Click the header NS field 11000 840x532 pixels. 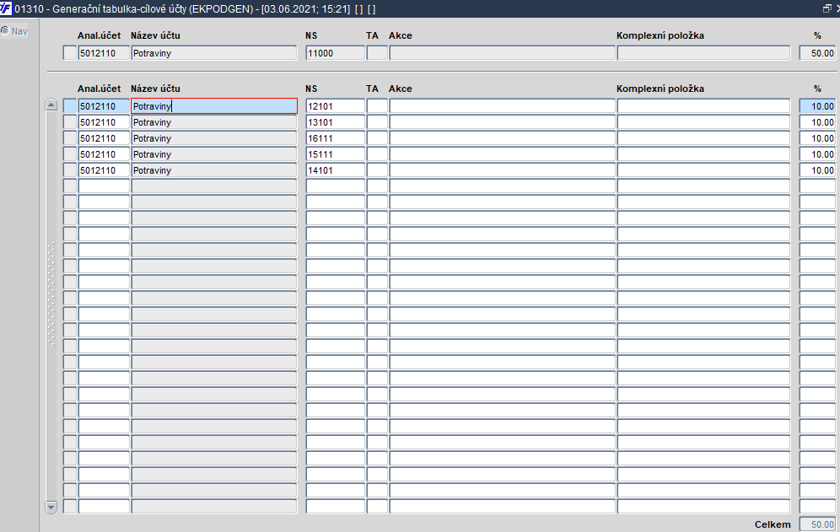pyautogui.click(x=336, y=53)
